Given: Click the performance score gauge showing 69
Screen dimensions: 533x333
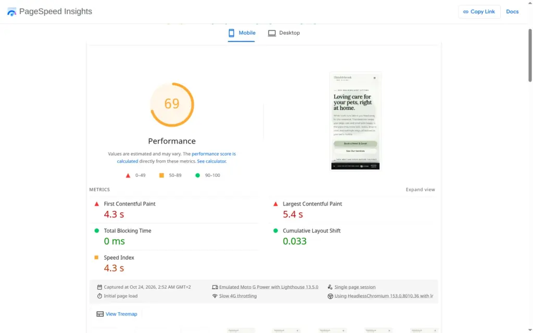Looking at the screenshot, I should coord(172,104).
